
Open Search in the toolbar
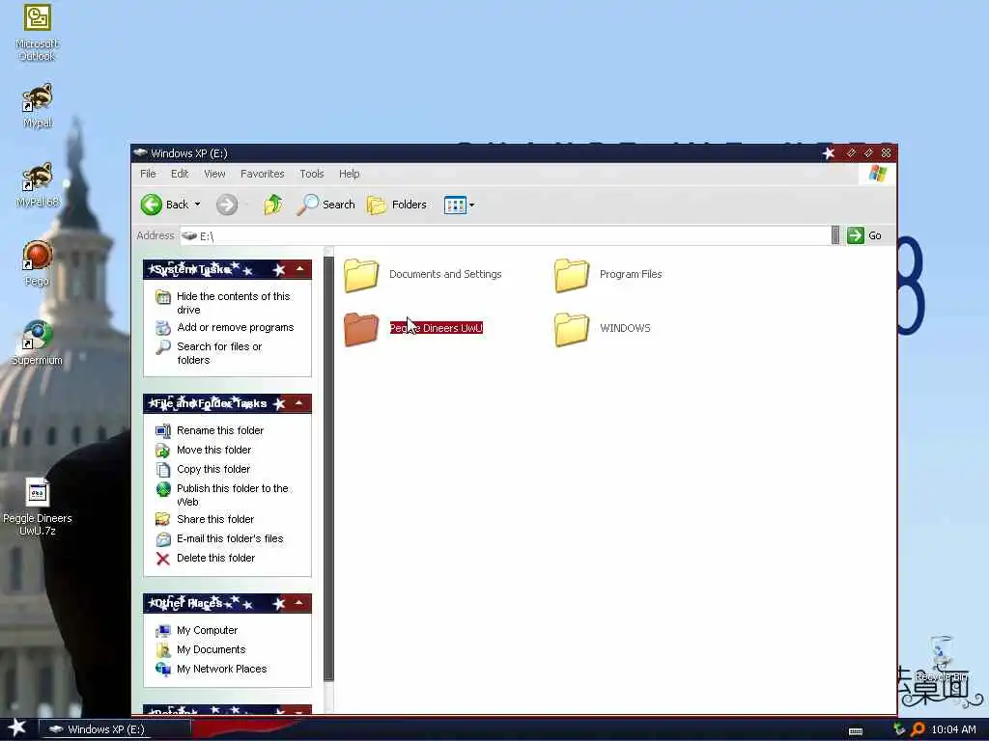pyautogui.click(x=326, y=205)
